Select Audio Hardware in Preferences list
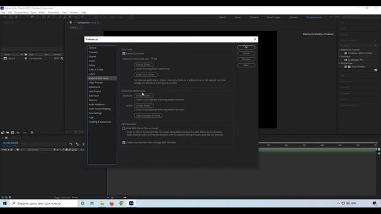The image size is (381, 214). point(96,105)
